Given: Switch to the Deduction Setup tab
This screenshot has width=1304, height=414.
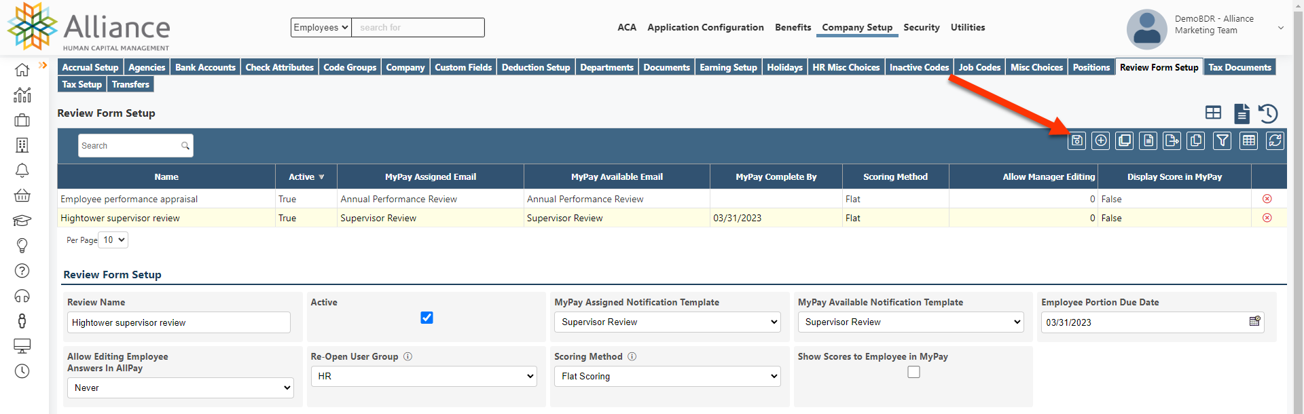Looking at the screenshot, I should (536, 67).
